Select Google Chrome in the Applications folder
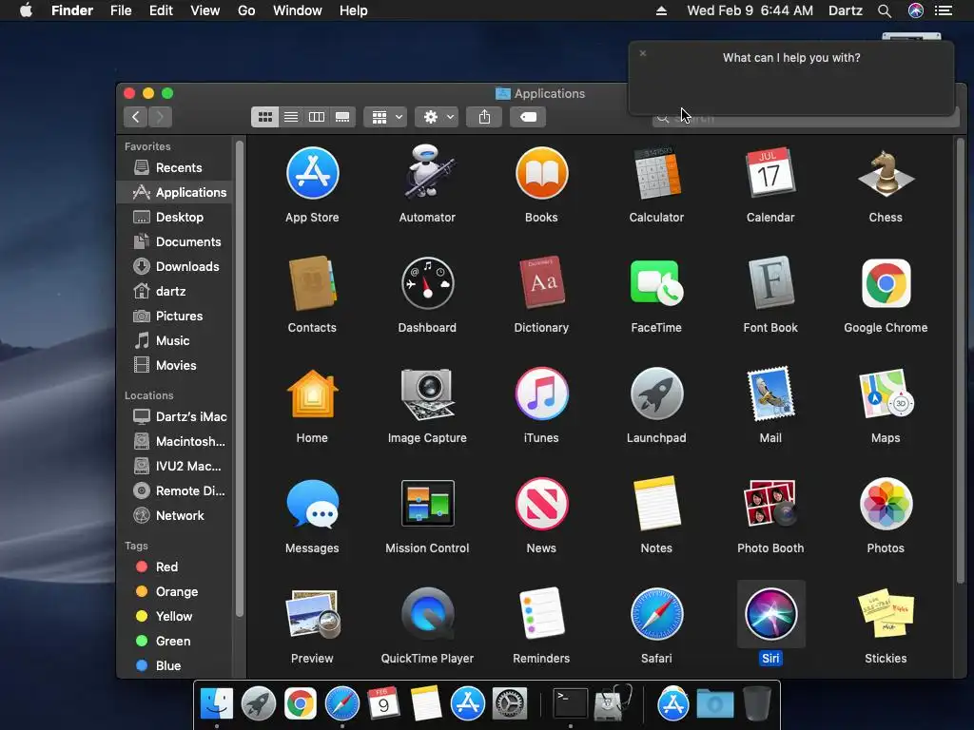This screenshot has width=974, height=730. pyautogui.click(x=886, y=283)
